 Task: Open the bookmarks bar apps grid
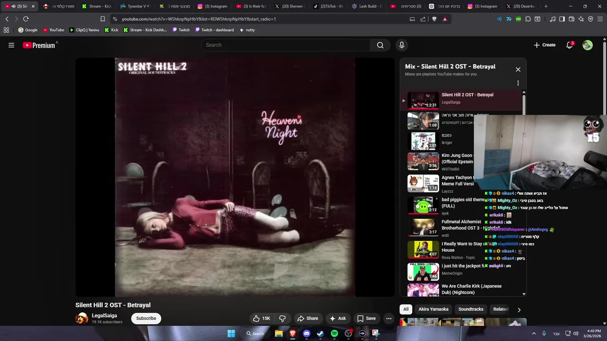[6, 30]
